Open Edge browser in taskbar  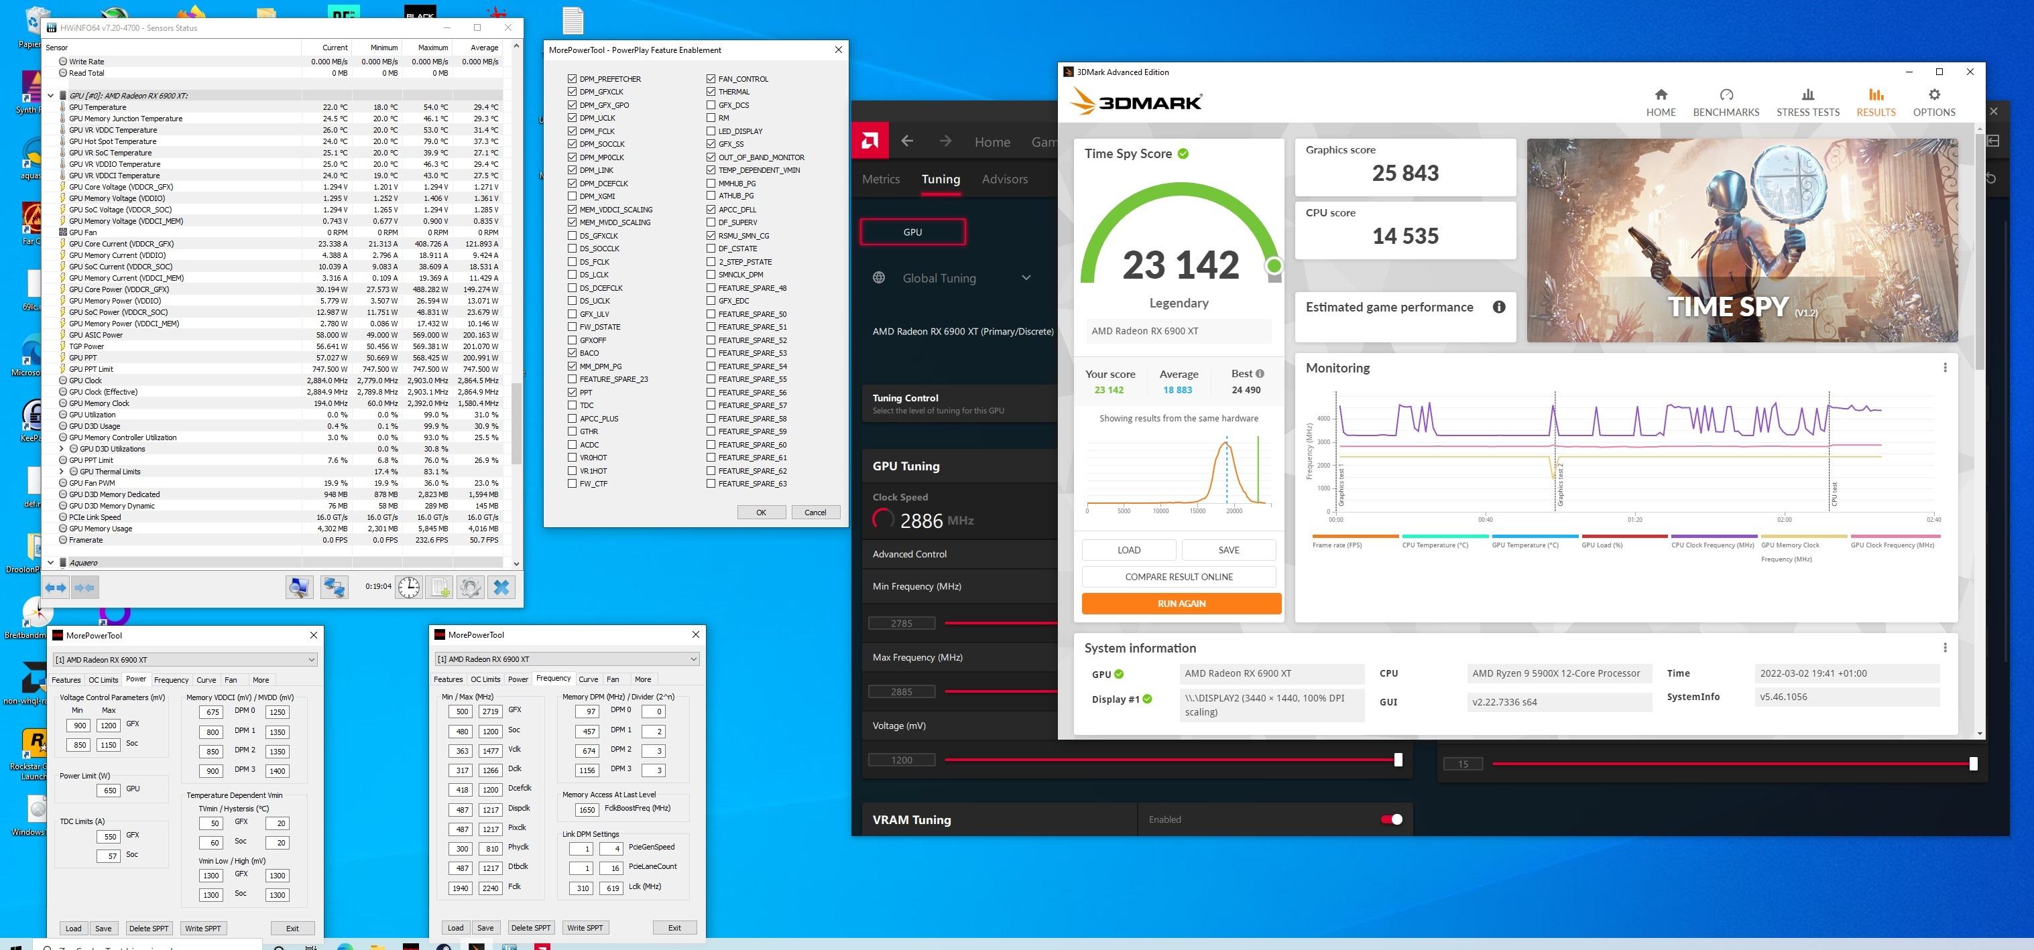click(345, 945)
